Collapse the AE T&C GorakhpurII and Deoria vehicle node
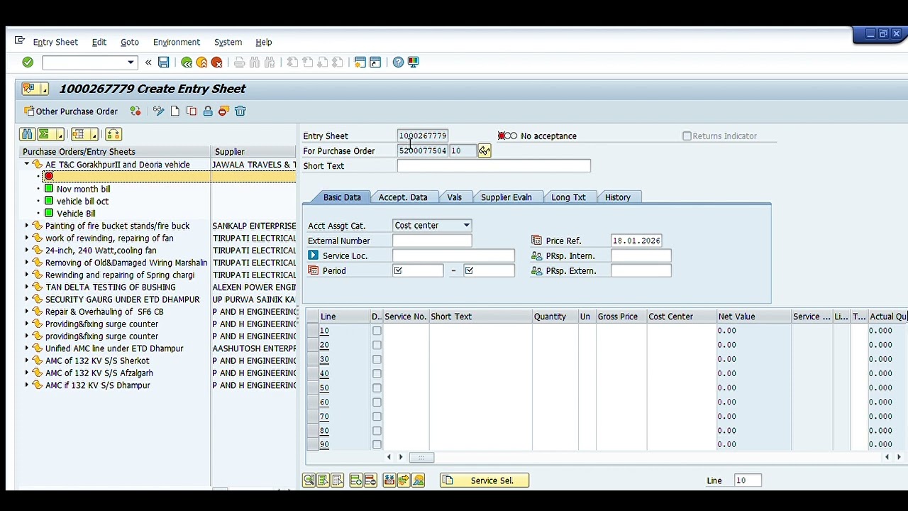 pyautogui.click(x=27, y=164)
